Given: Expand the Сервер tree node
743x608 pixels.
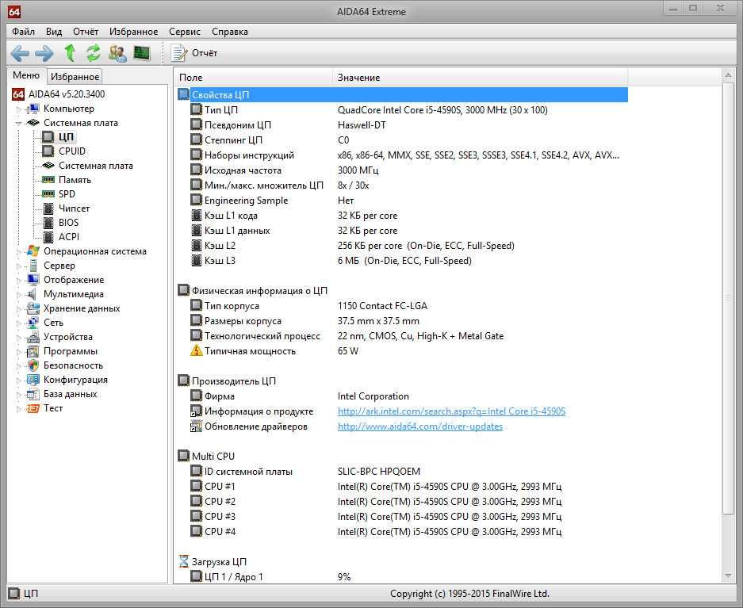Looking at the screenshot, I should 19,266.
